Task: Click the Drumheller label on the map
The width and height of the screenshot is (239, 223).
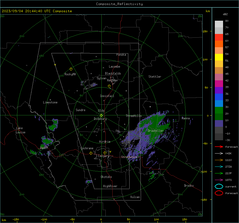Action: click(156, 131)
